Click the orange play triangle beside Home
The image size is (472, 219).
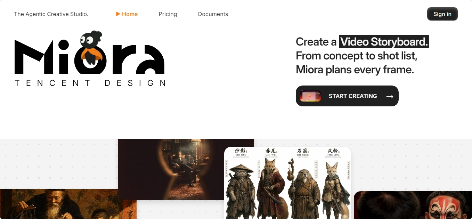point(118,14)
